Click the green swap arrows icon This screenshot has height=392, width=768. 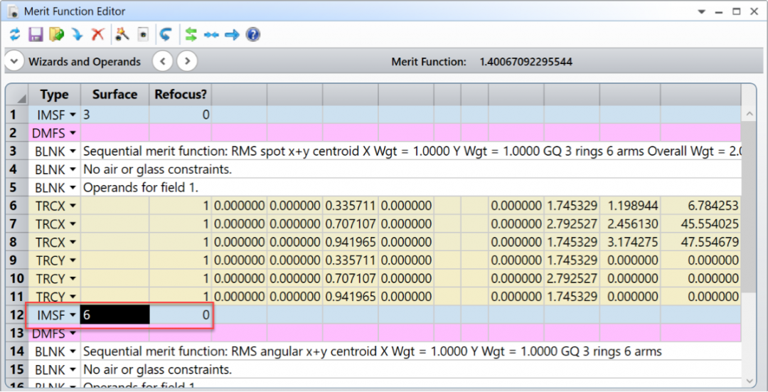coord(191,34)
